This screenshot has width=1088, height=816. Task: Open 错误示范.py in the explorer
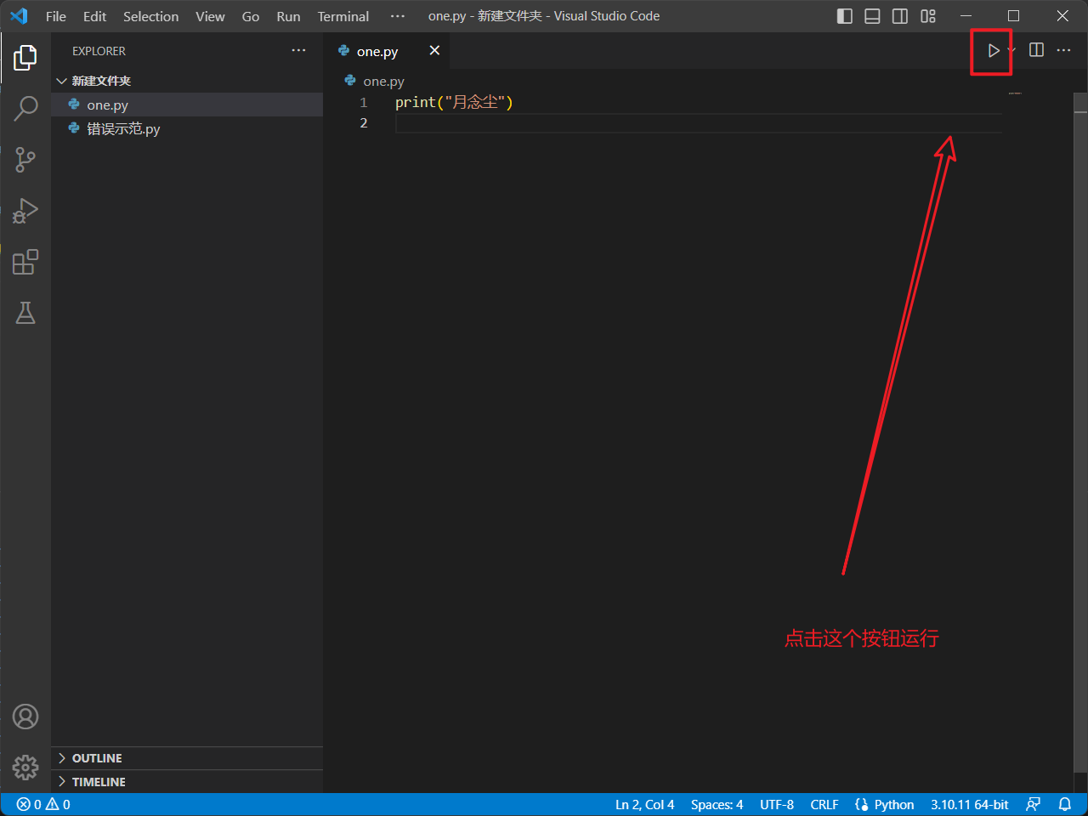[x=123, y=129]
